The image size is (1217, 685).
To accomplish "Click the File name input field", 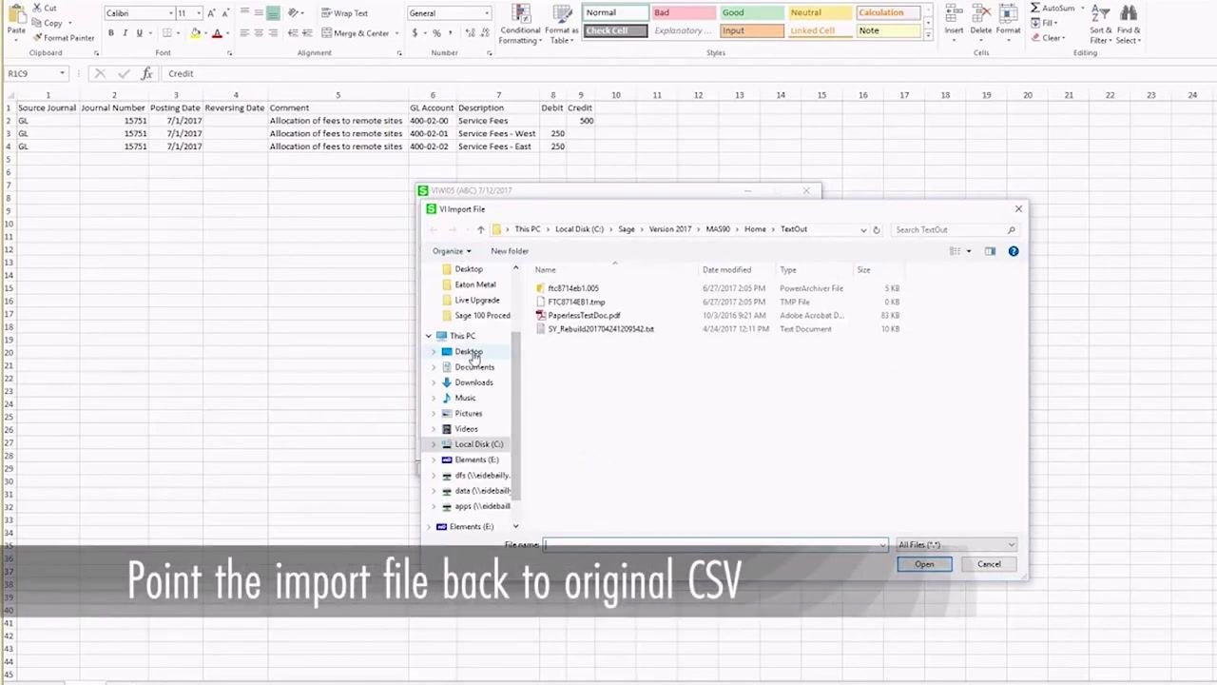I will point(715,545).
